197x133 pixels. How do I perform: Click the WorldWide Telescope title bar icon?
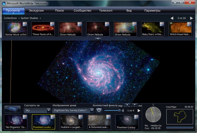click(x=4, y=4)
